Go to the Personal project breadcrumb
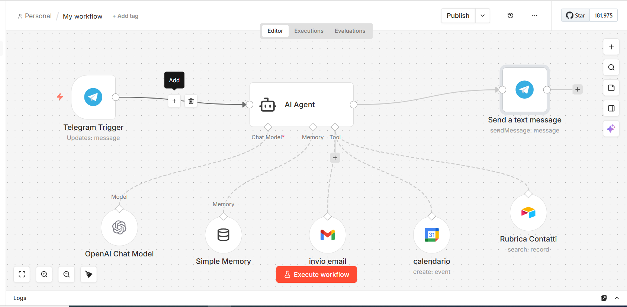This screenshot has width=627, height=307. 35,16
